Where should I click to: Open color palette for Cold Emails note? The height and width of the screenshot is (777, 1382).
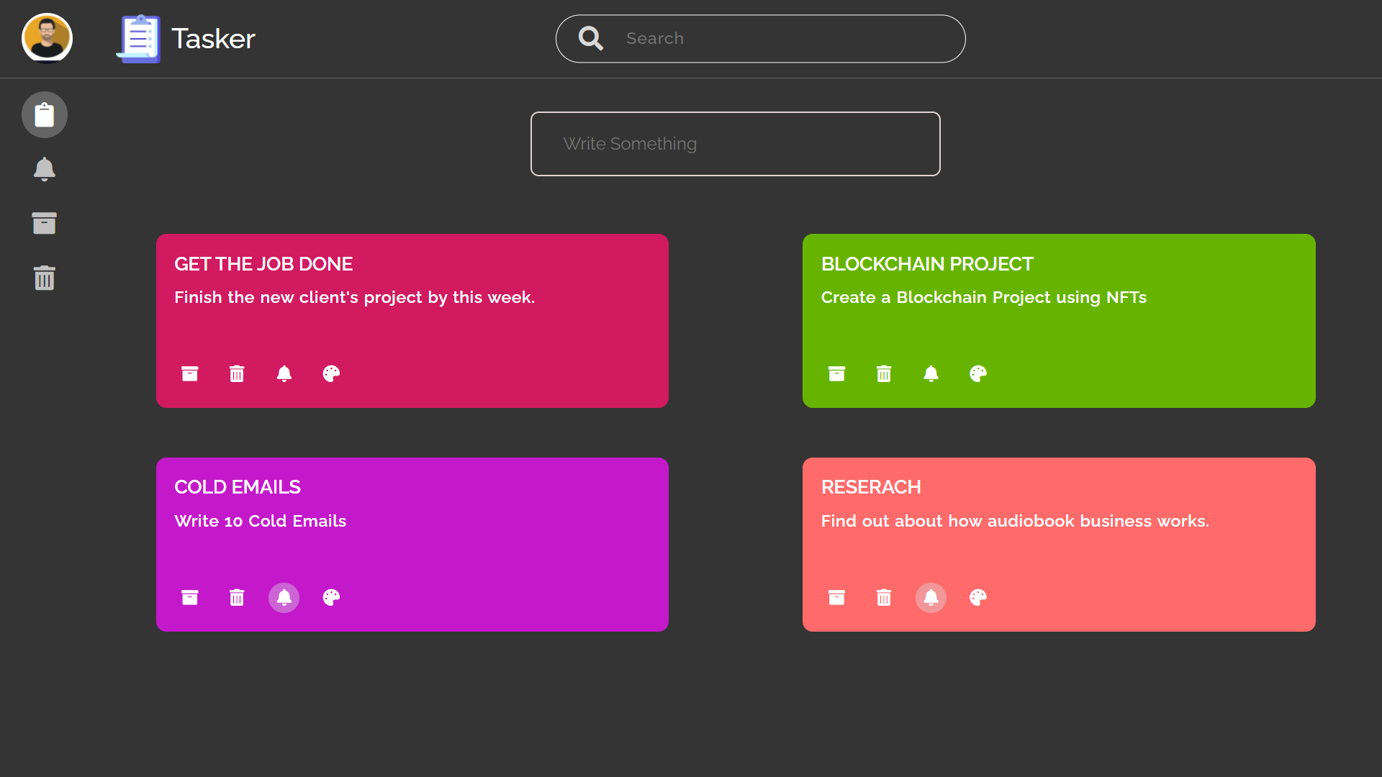pyautogui.click(x=331, y=597)
